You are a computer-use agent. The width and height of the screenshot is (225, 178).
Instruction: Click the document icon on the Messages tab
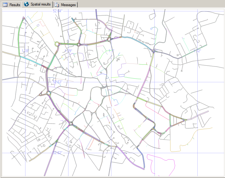click(x=57, y=5)
